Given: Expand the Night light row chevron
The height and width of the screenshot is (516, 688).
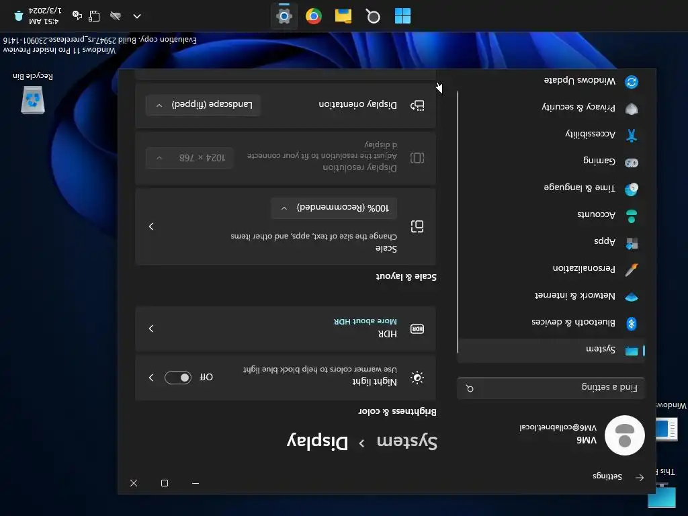Looking at the screenshot, I should (151, 378).
